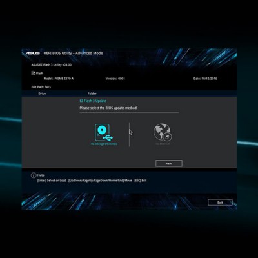Image resolution: width=258 pixels, height=258 pixels.
Task: Click the Flash file icon
Action: [34, 73]
